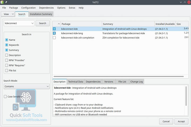The image size is (191, 127).
Task: Switch to Installation Summary tab
Action: [x=41, y=14]
